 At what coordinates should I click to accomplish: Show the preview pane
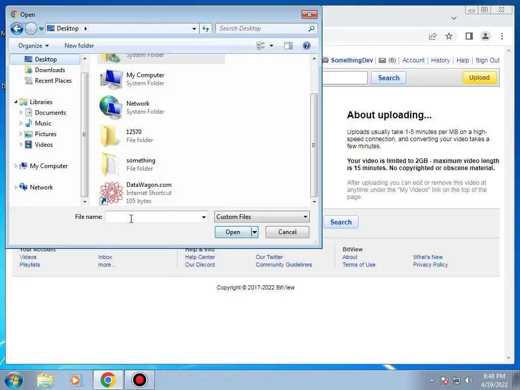[x=288, y=46]
